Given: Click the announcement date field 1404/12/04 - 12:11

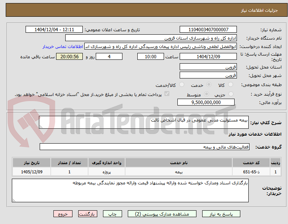Looking at the screenshot, I should point(54,30).
